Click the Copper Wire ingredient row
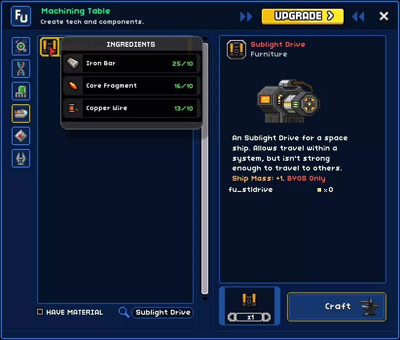 (x=130, y=108)
